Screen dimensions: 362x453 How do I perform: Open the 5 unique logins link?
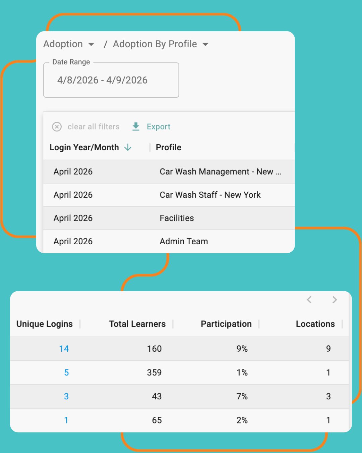pos(66,372)
